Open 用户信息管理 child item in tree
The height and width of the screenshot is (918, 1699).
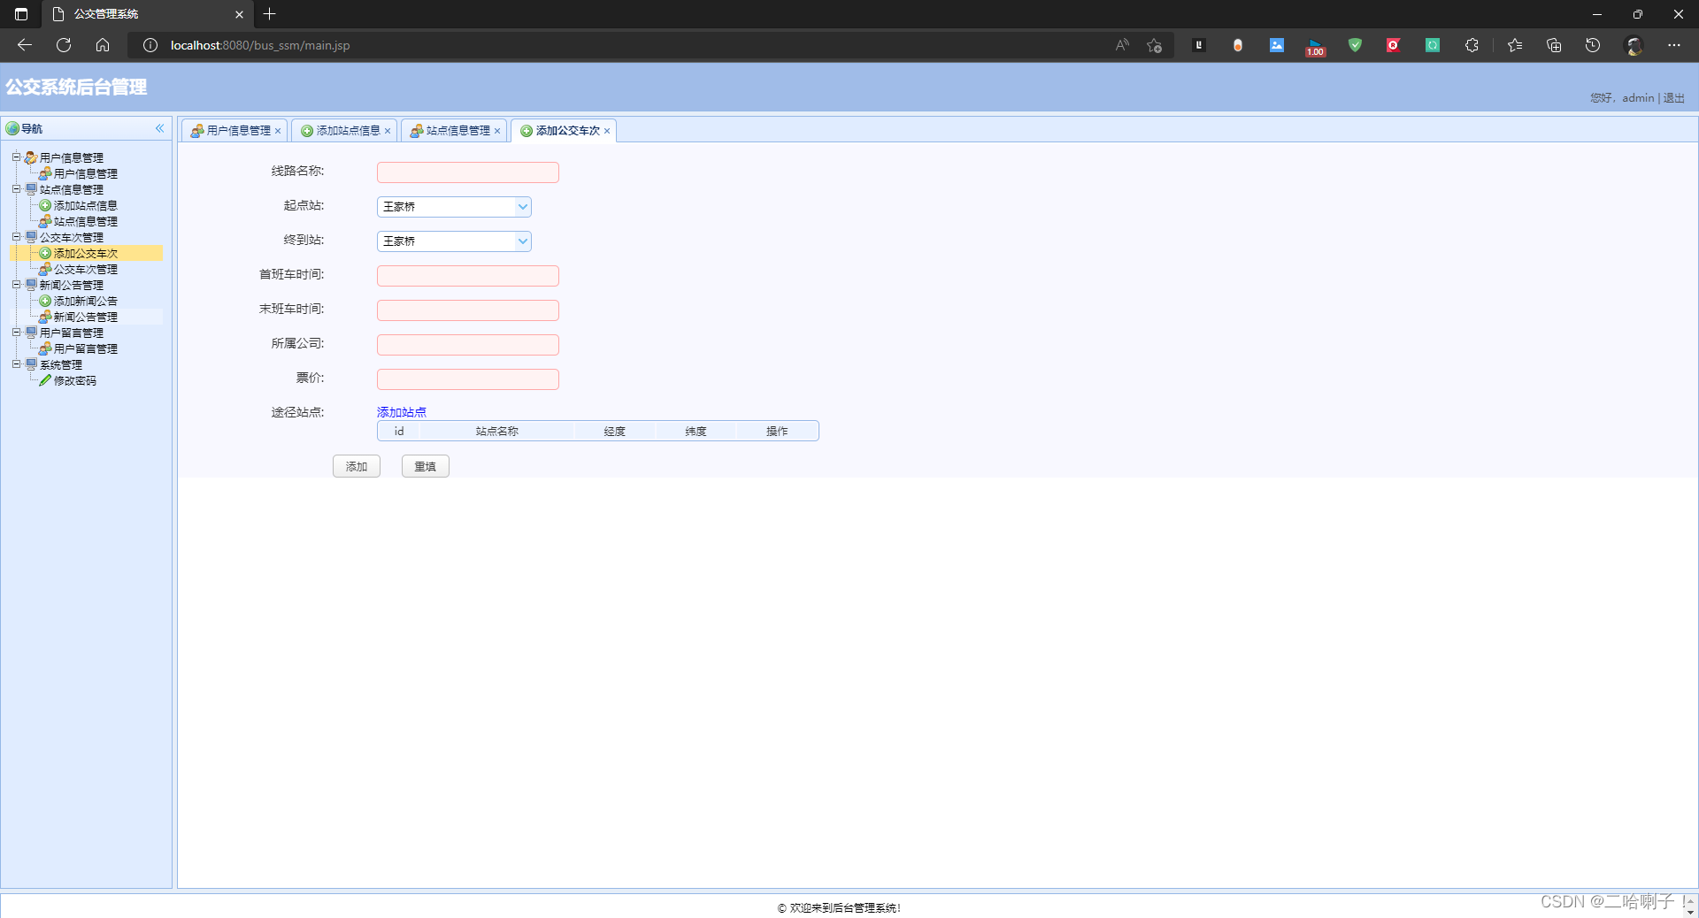(85, 174)
